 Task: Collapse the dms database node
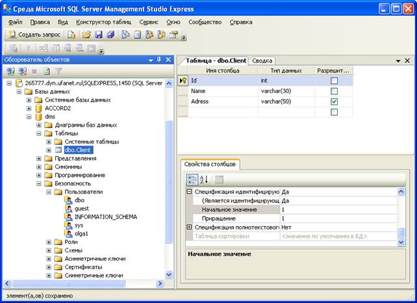coord(29,116)
